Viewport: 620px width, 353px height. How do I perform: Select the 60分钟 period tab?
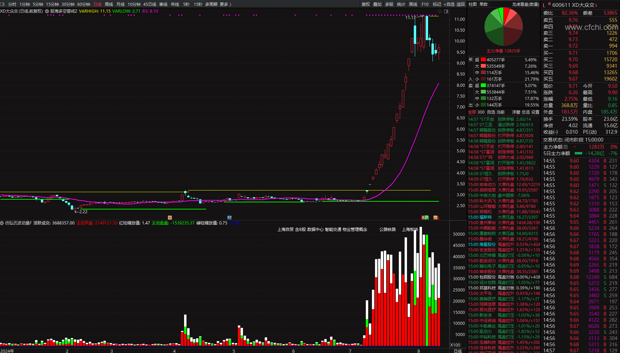[84, 4]
